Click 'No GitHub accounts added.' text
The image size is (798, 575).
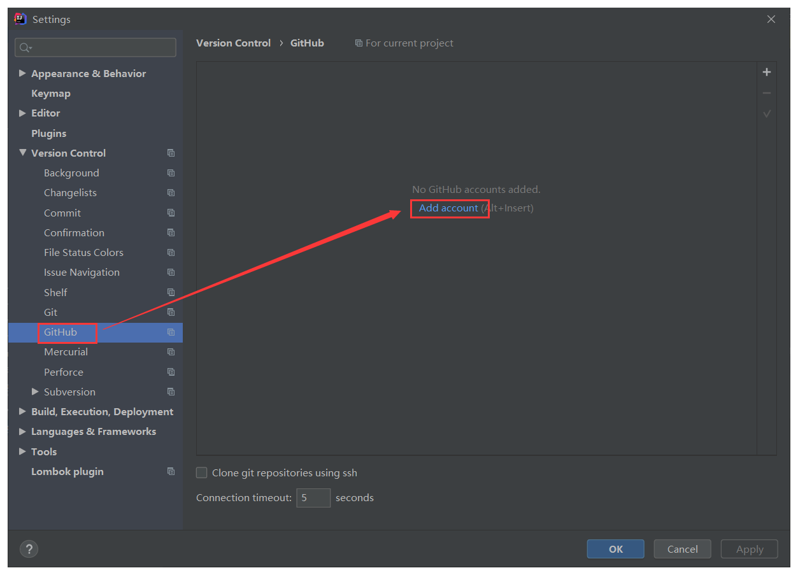click(476, 189)
